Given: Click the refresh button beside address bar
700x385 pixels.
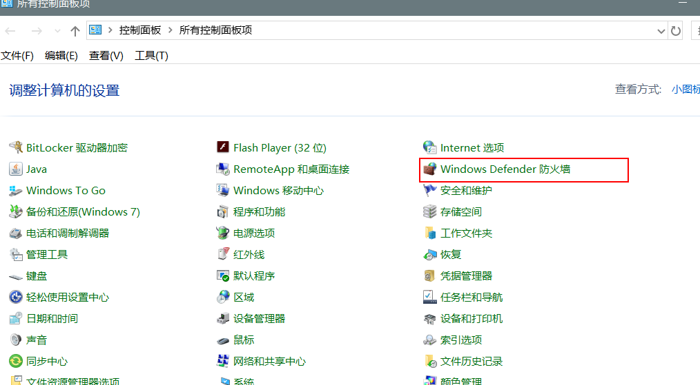Looking at the screenshot, I should pyautogui.click(x=676, y=31).
